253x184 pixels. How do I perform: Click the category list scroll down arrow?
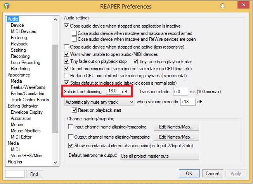coord(55,162)
